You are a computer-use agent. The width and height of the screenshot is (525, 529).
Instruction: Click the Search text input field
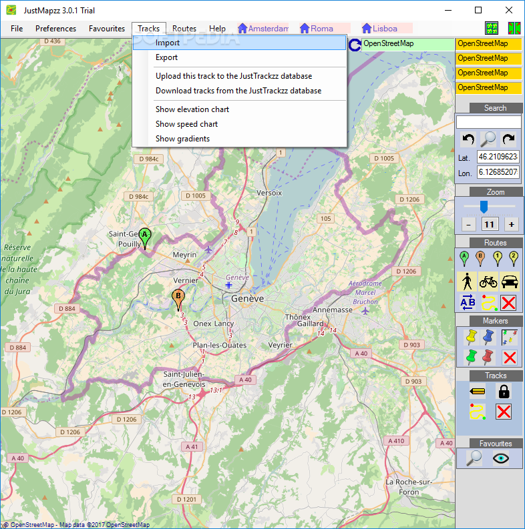(x=488, y=122)
